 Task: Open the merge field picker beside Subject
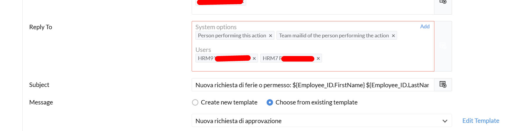(443, 85)
